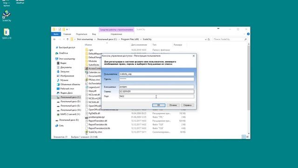The width and height of the screenshot is (298, 168).
Task: Select the Modules folder icon
Action: 87,61
